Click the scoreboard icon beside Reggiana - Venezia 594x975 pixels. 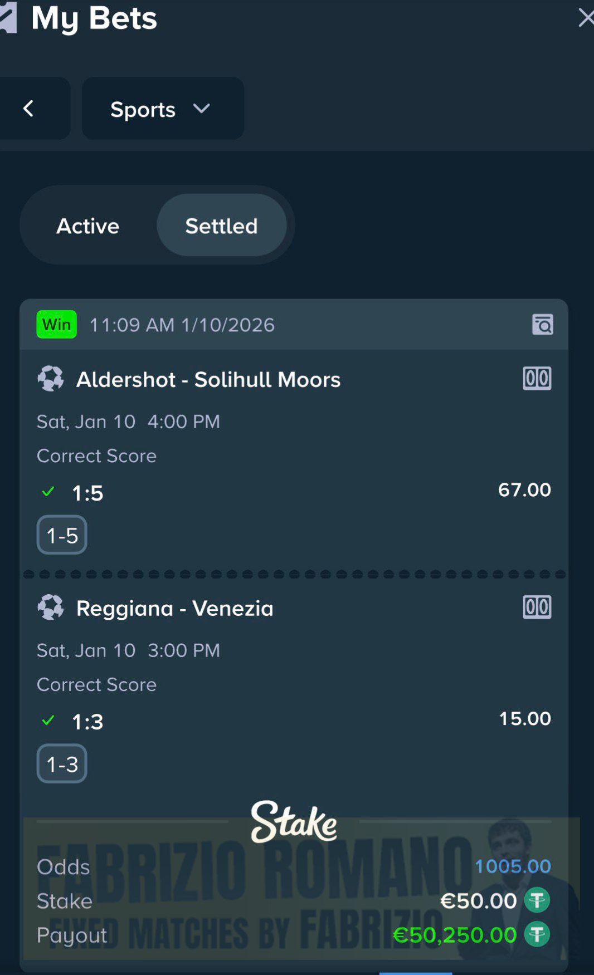[x=537, y=607]
